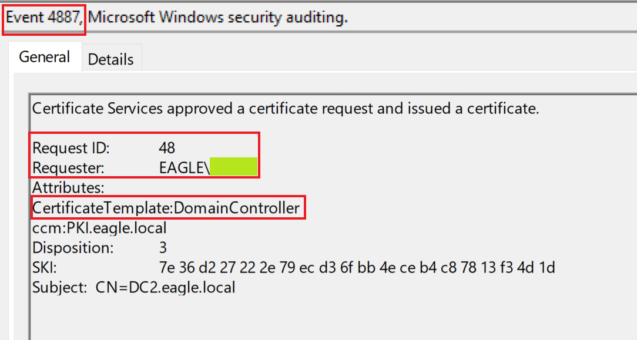Click the 'Microsoft Windows security auditing' title

click(218, 18)
